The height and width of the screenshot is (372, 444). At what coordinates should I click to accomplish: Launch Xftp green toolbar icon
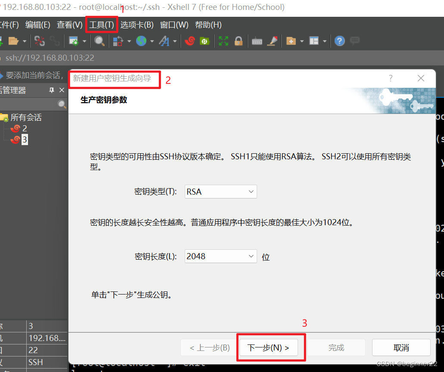(x=205, y=41)
